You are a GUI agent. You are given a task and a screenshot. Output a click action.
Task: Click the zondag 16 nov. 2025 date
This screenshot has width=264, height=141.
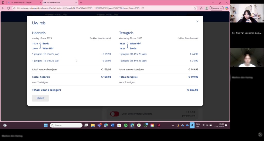pos(42,38)
